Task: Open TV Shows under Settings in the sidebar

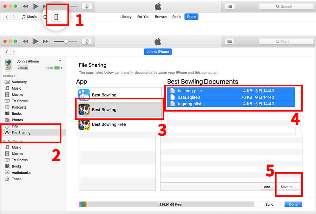Action: coord(20,101)
